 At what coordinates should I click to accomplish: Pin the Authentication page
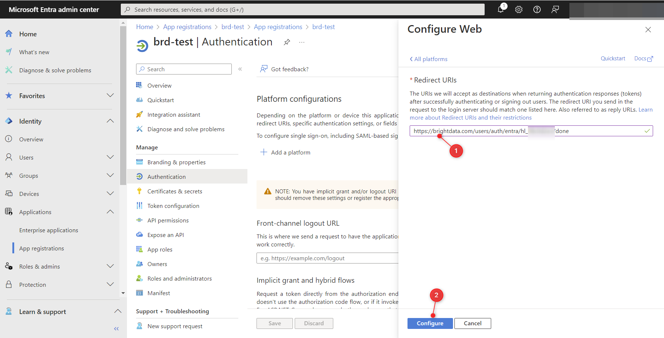(287, 42)
